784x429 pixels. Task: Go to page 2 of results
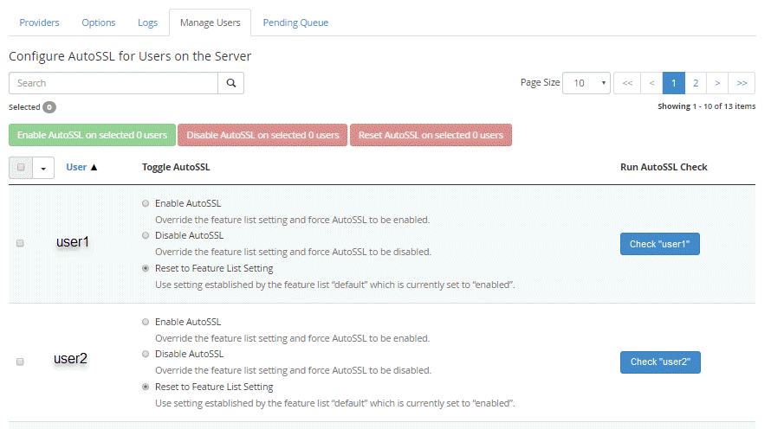coord(695,83)
